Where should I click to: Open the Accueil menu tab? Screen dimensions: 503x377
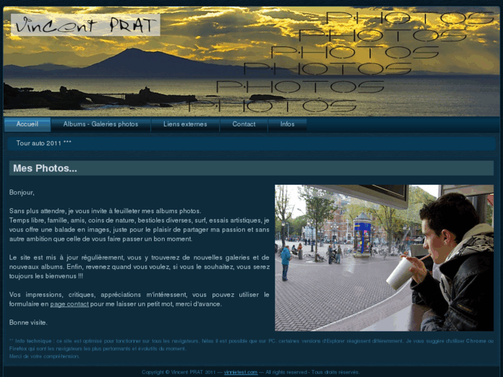point(27,125)
